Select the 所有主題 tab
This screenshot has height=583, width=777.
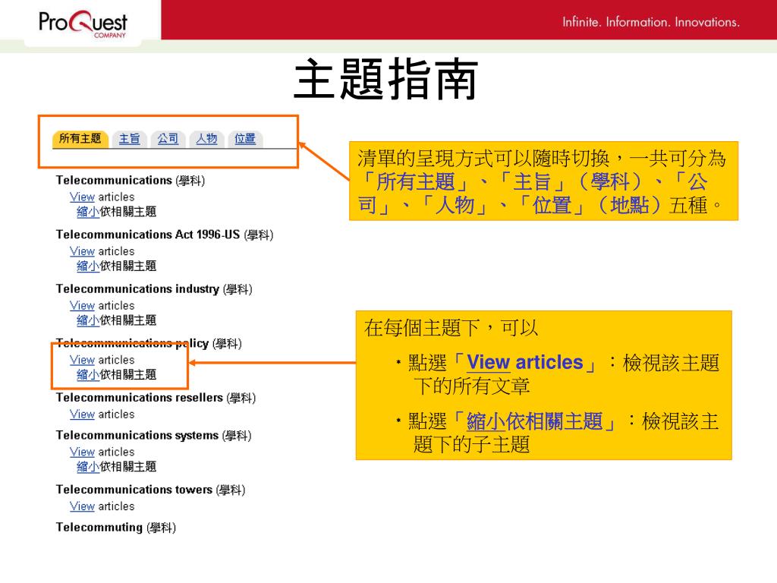pos(80,139)
